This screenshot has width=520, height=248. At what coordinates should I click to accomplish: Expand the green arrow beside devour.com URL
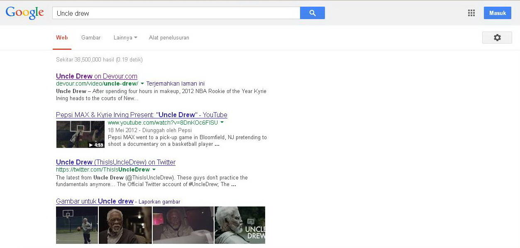pyautogui.click(x=142, y=83)
